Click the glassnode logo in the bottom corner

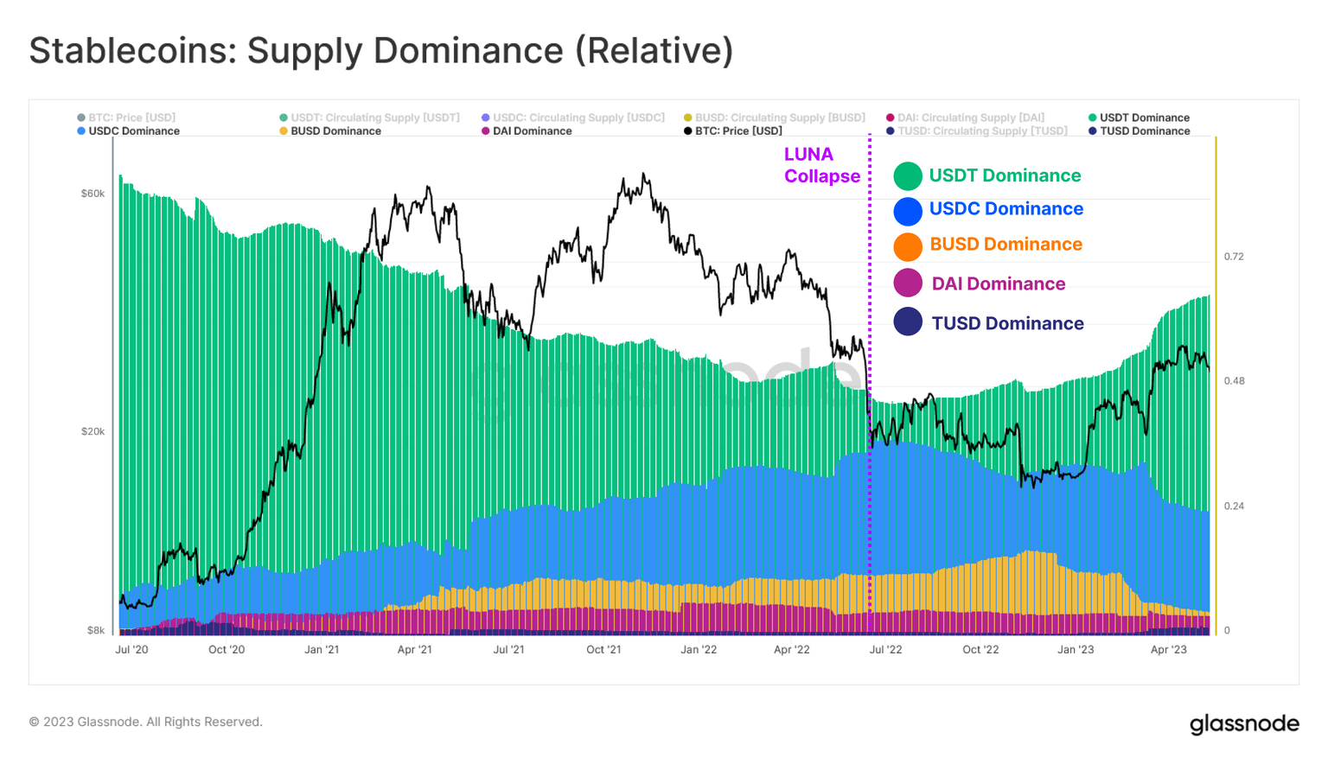click(1245, 723)
